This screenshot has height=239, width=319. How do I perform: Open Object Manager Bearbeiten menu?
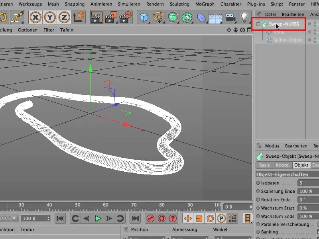click(x=293, y=14)
